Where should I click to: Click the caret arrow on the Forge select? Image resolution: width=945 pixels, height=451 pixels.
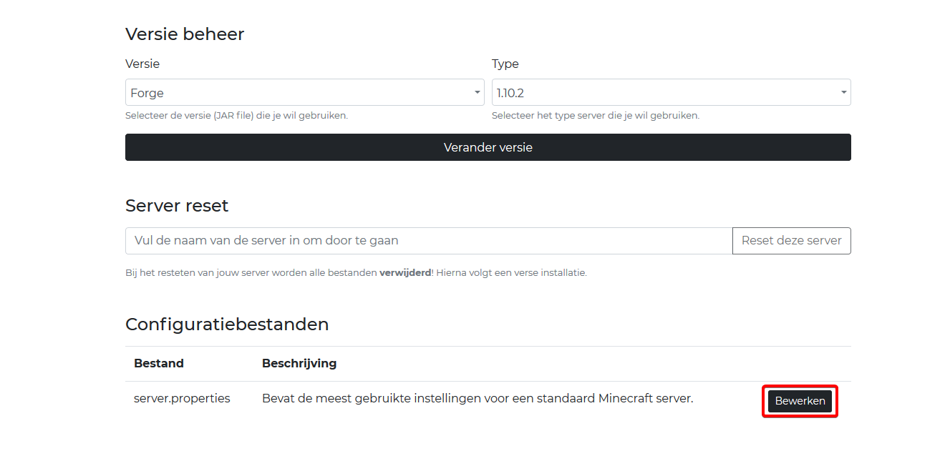click(x=478, y=93)
